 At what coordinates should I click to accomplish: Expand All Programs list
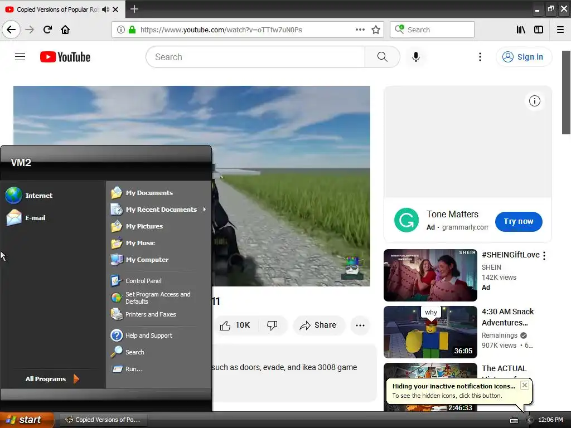click(x=52, y=379)
